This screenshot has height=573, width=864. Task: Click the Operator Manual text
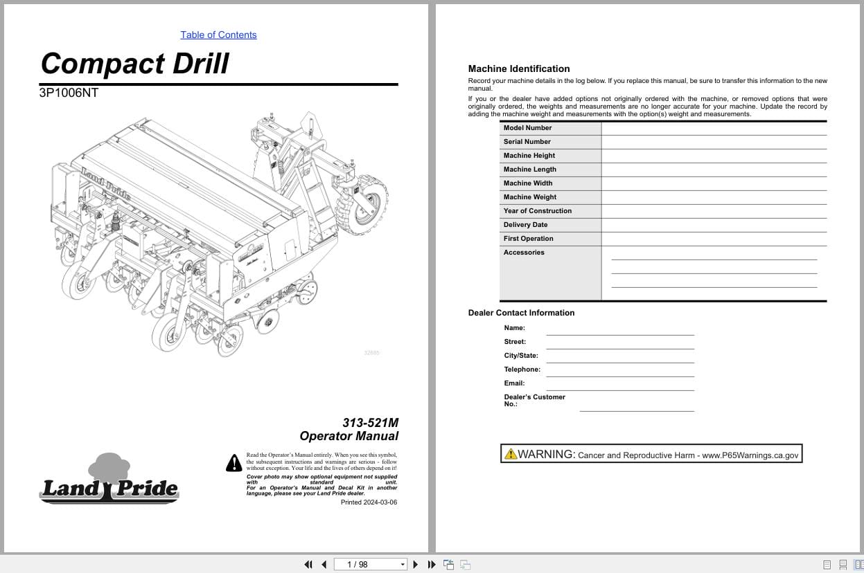tap(349, 436)
